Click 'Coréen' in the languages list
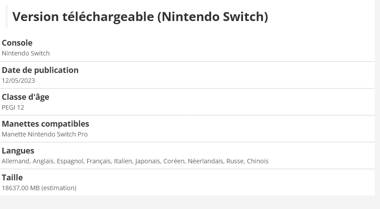 173,161
